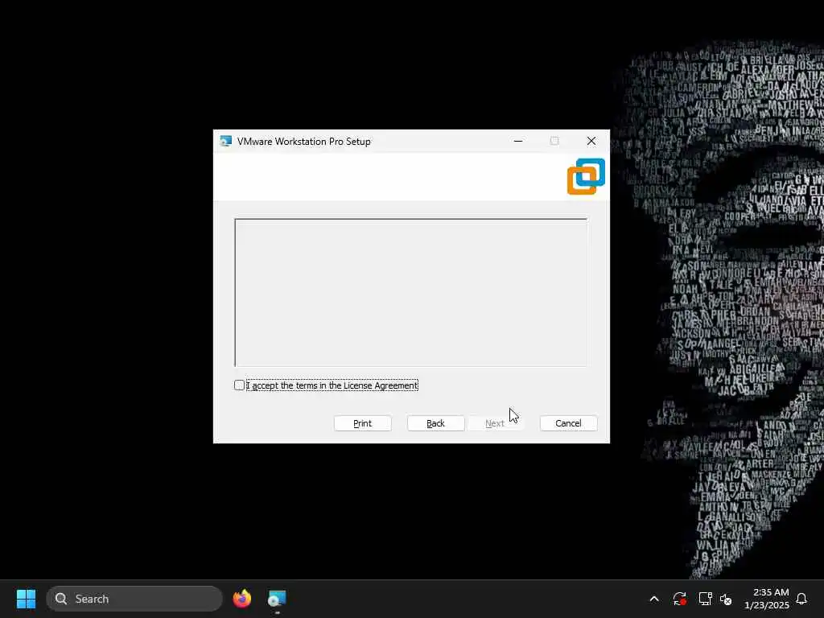Click the taskbar Search box

point(134,599)
